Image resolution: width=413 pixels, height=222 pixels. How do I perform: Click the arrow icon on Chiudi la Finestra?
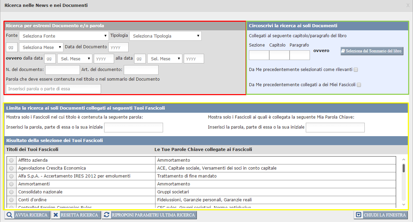point(359,215)
